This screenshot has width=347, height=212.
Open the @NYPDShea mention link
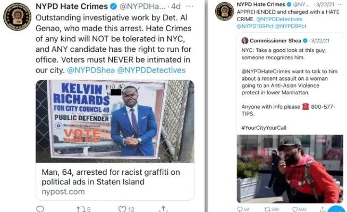(91, 70)
